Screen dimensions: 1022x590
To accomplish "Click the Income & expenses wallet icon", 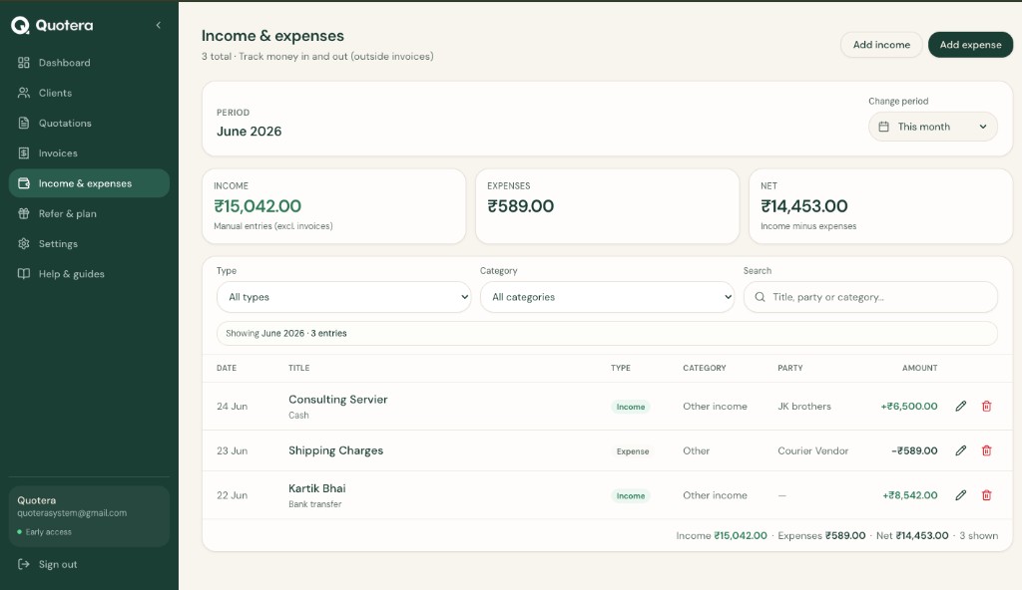I will tap(24, 183).
